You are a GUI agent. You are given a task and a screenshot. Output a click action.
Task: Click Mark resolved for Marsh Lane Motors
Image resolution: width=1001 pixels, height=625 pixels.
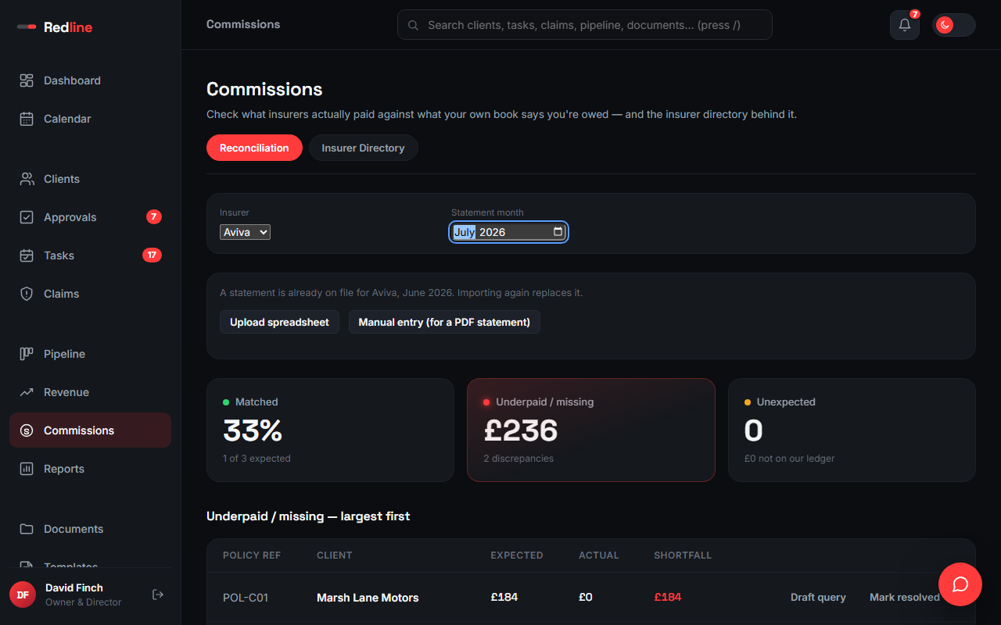(x=904, y=597)
